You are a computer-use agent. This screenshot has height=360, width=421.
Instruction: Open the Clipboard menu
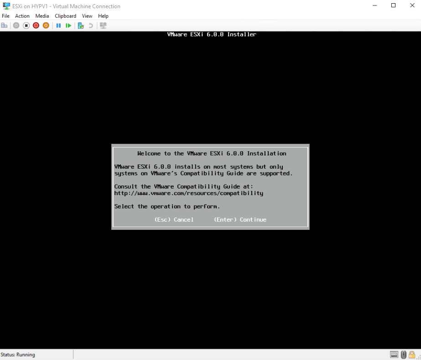point(66,16)
